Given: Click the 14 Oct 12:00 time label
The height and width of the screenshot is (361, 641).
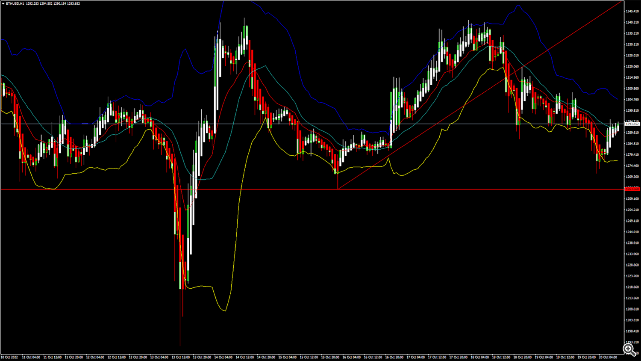Looking at the screenshot, I should pos(245,357).
